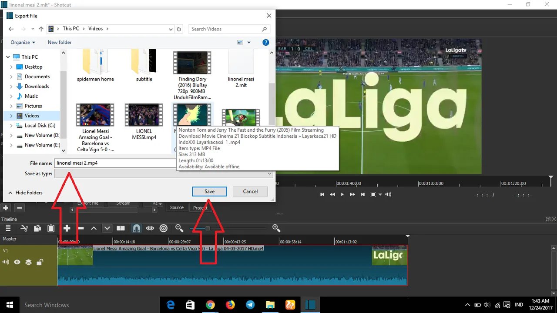Click the timeline zoom in magnifier
This screenshot has height=313, width=557.
[276, 228]
